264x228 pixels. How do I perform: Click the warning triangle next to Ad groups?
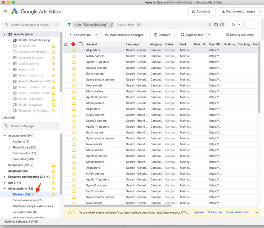coord(53,171)
